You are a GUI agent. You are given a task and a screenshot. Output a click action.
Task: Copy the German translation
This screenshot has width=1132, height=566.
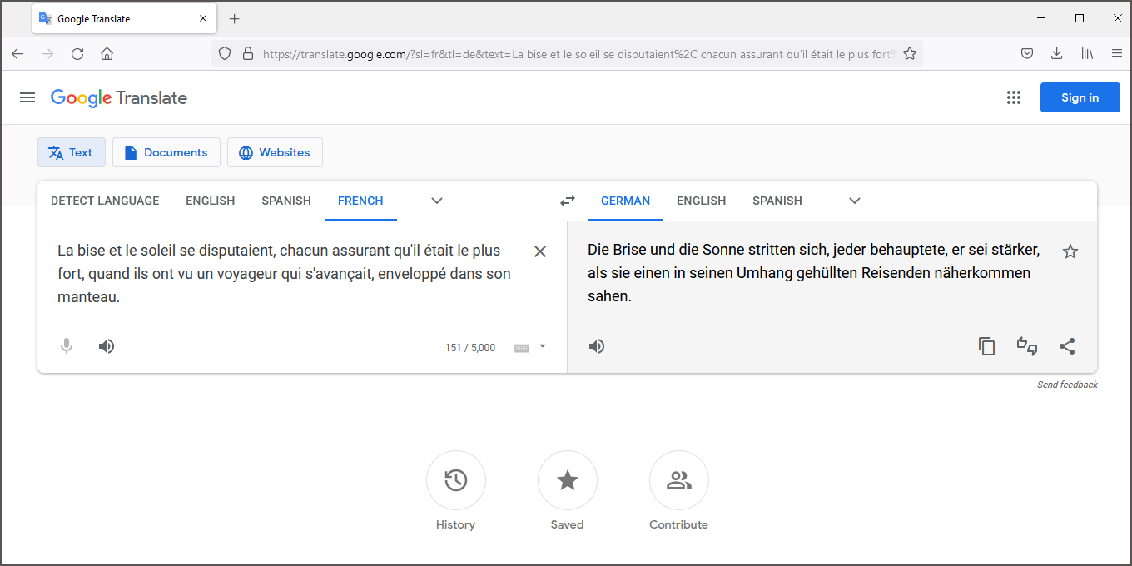[x=986, y=346]
